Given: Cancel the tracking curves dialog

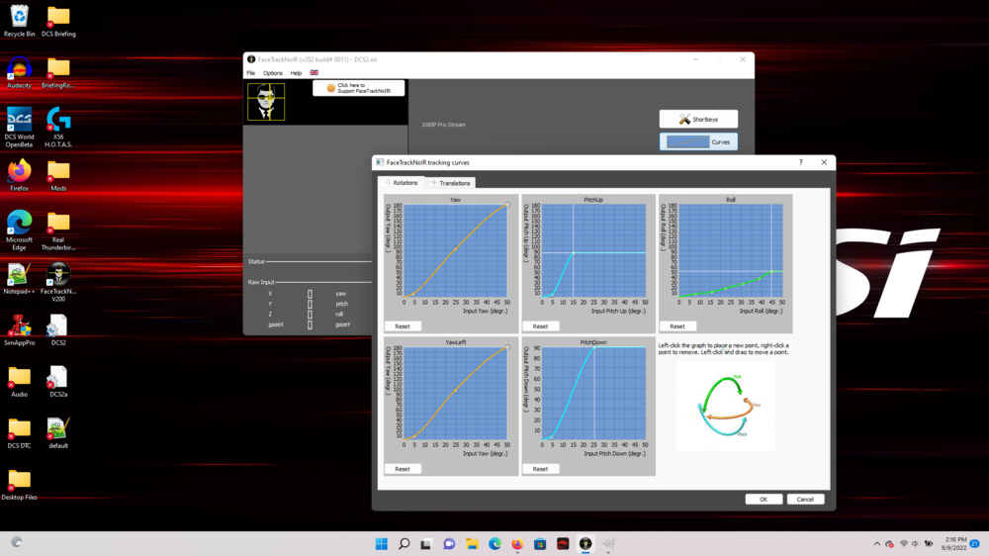Looking at the screenshot, I should [805, 500].
